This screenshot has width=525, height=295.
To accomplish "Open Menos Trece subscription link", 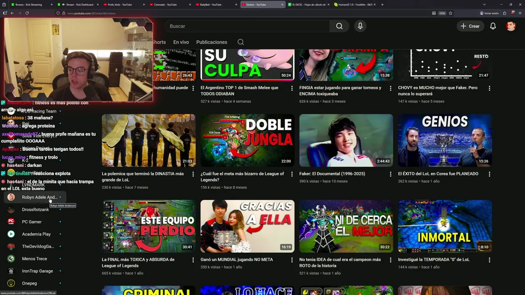I will point(34,259).
